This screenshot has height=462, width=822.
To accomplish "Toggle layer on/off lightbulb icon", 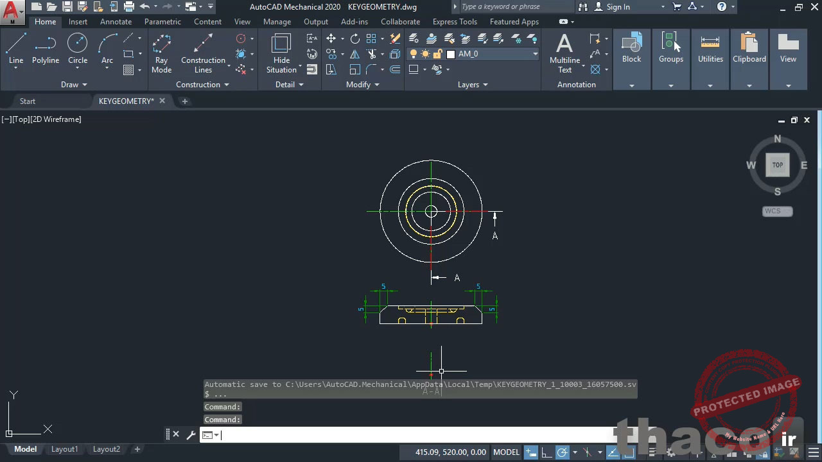I will (414, 54).
